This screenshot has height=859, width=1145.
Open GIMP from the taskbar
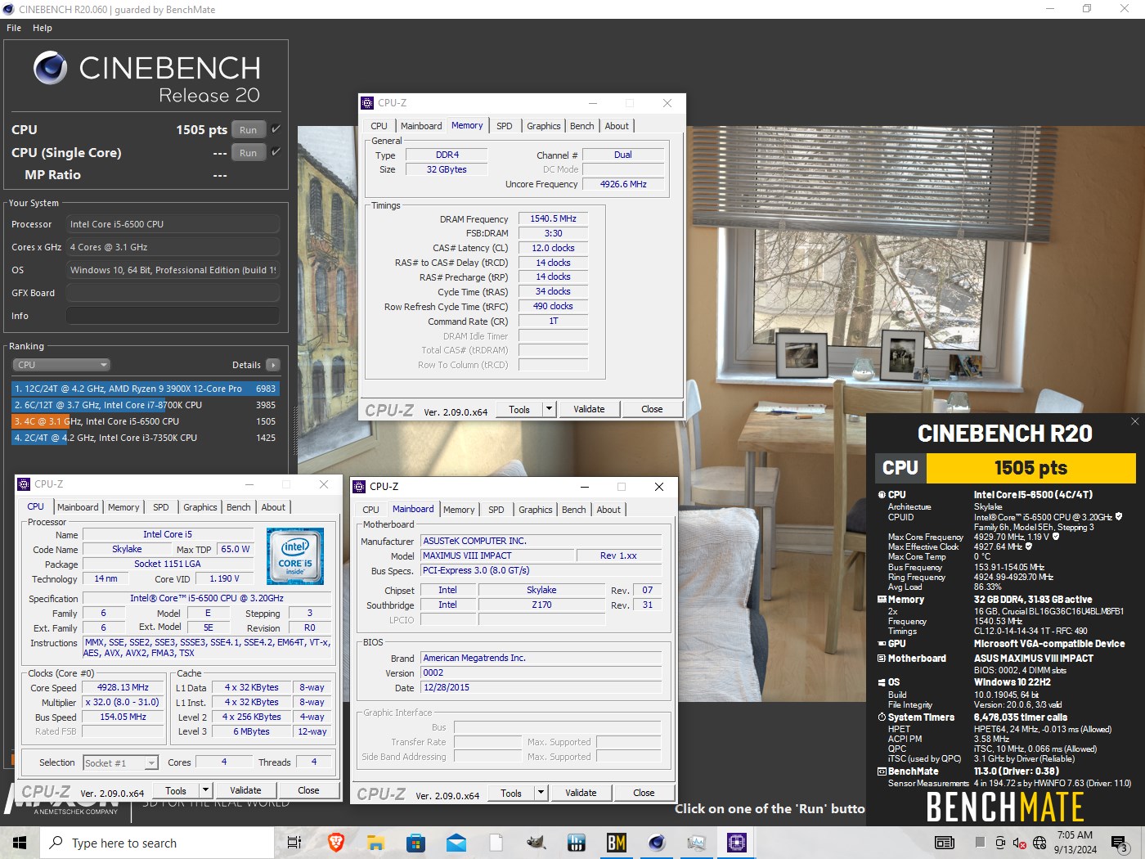tap(536, 843)
